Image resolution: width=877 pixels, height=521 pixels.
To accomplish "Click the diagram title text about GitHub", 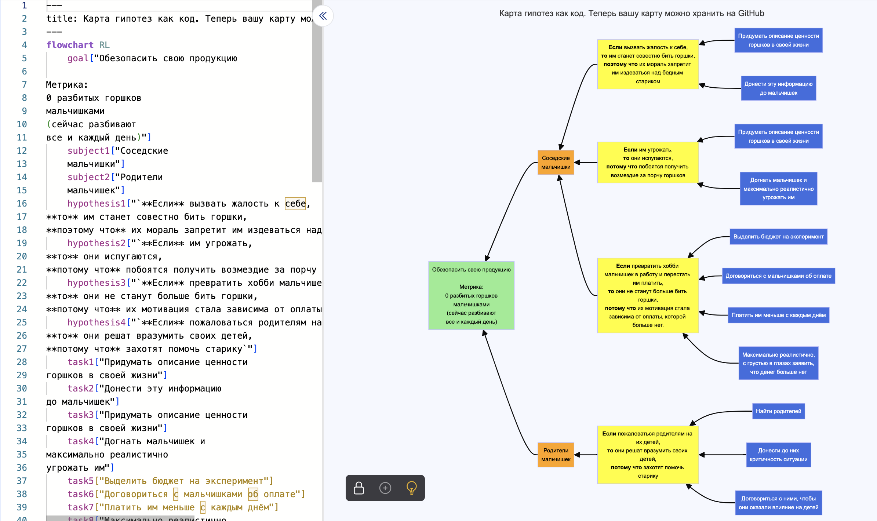I will pos(632,14).
